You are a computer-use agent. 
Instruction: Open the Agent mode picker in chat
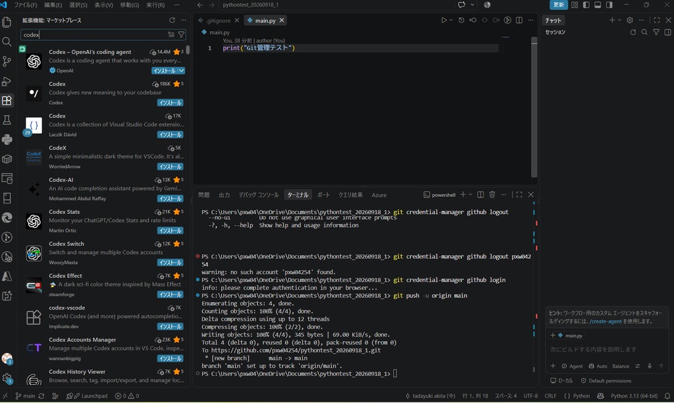(x=572, y=366)
